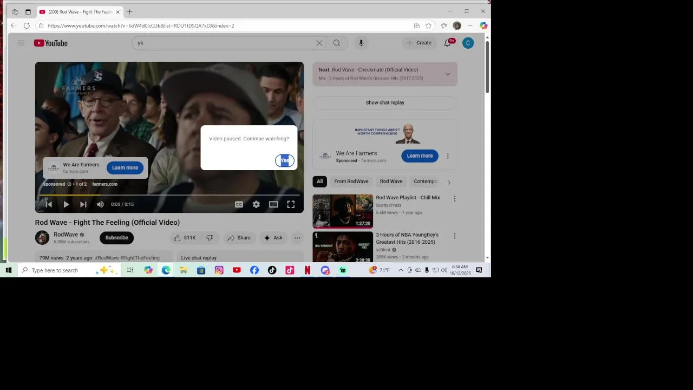Image resolution: width=693 pixels, height=390 pixels.
Task: Open the YouTube guide hamburger menu
Action: point(21,43)
